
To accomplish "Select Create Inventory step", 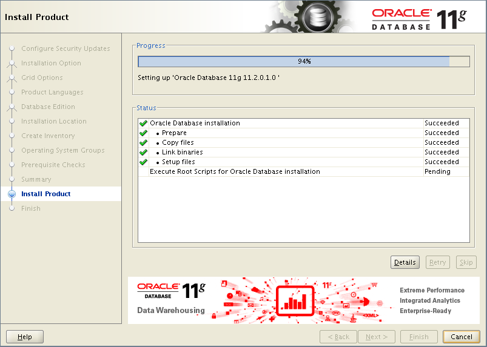I will click(x=48, y=136).
